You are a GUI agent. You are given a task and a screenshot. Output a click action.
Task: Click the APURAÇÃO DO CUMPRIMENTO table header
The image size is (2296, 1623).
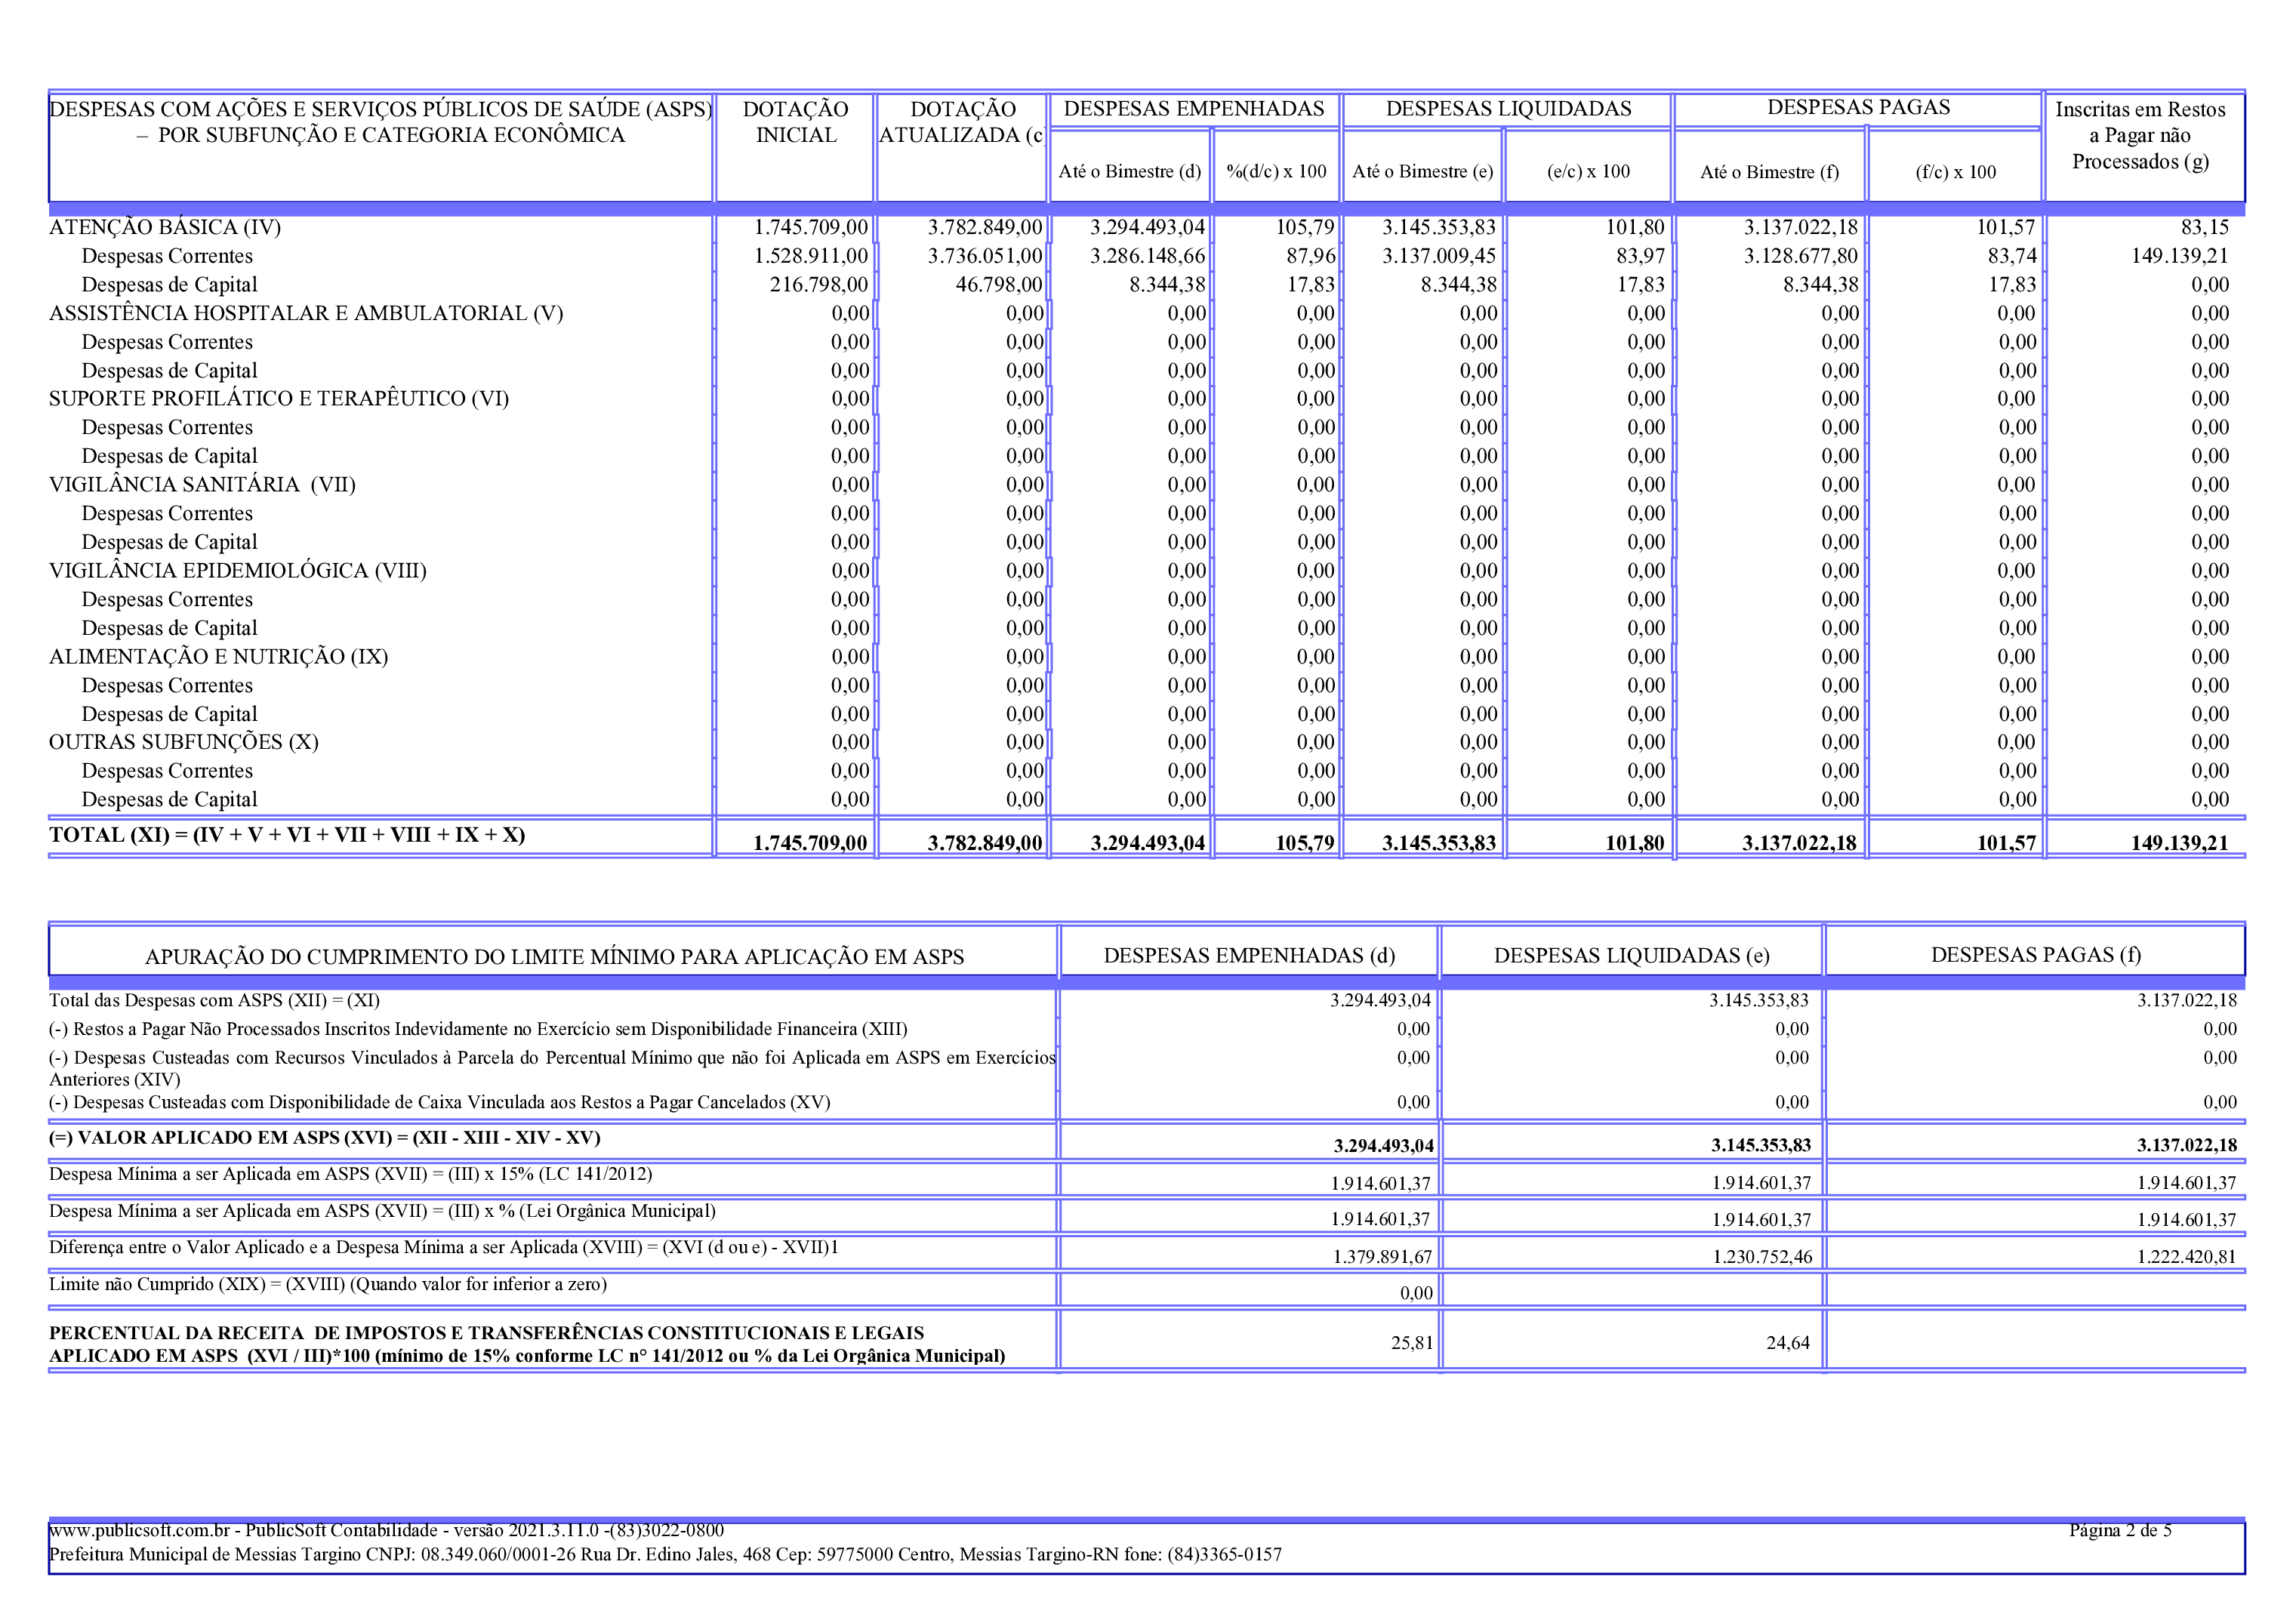(554, 956)
